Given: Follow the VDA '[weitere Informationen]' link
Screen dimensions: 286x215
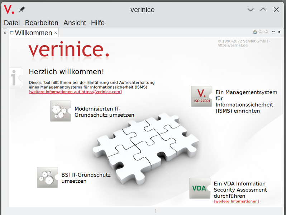Looking at the screenshot, I should click(237, 201).
